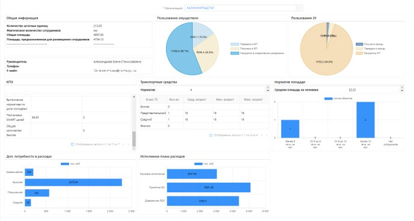Click the E-mail address value
This screenshot has width=414, height=221.
[115, 71]
